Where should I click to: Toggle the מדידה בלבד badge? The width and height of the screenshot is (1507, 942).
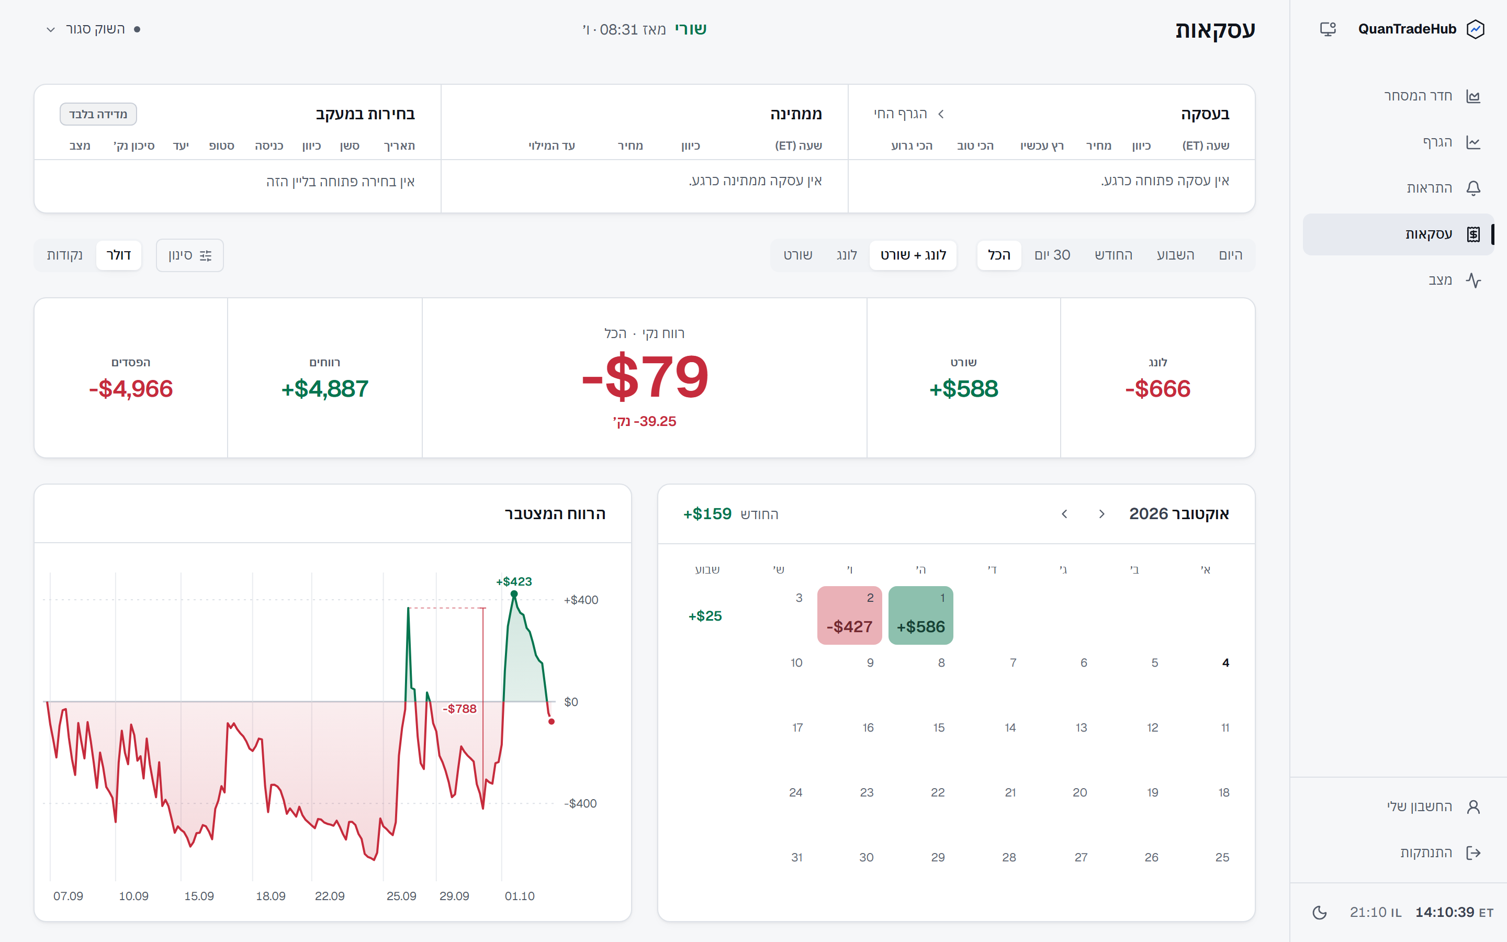pos(98,114)
